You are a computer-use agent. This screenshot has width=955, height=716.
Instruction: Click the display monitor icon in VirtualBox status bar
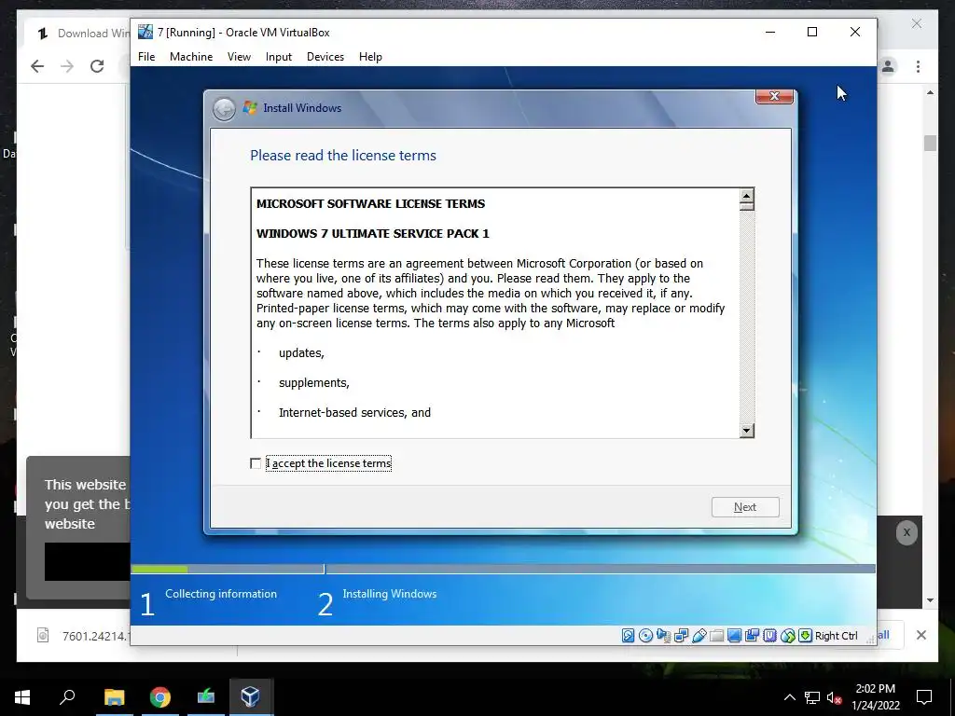click(x=735, y=636)
